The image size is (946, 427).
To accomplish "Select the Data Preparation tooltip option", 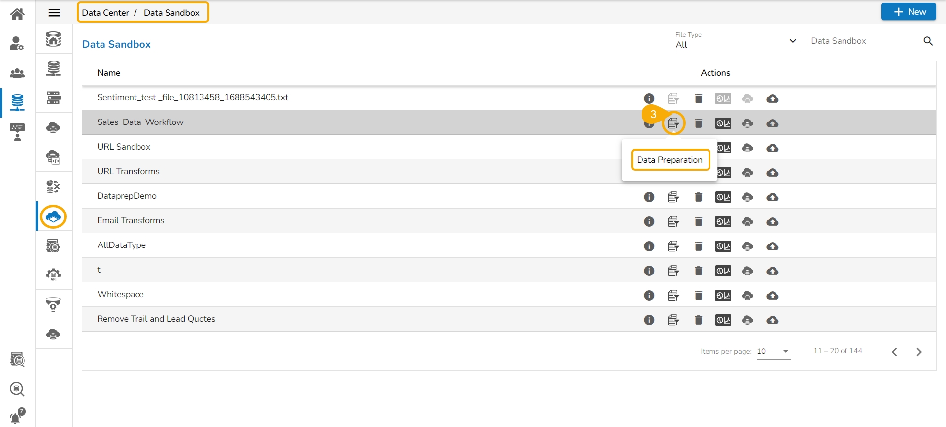I will tap(670, 160).
